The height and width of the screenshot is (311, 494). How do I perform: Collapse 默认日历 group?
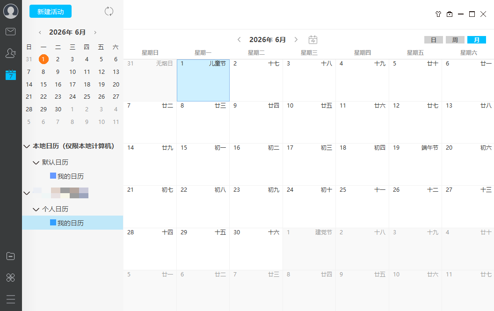(36, 163)
